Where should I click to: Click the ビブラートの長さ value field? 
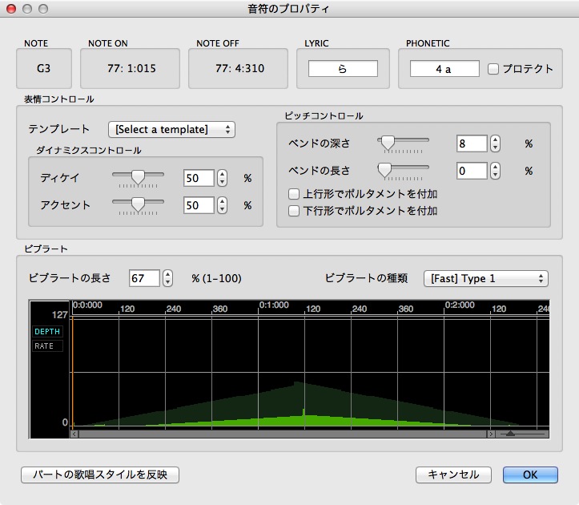144,278
